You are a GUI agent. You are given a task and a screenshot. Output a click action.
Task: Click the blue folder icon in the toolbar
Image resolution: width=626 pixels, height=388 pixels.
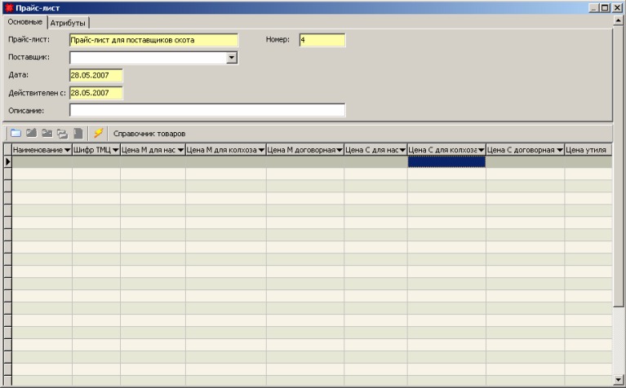coord(15,133)
